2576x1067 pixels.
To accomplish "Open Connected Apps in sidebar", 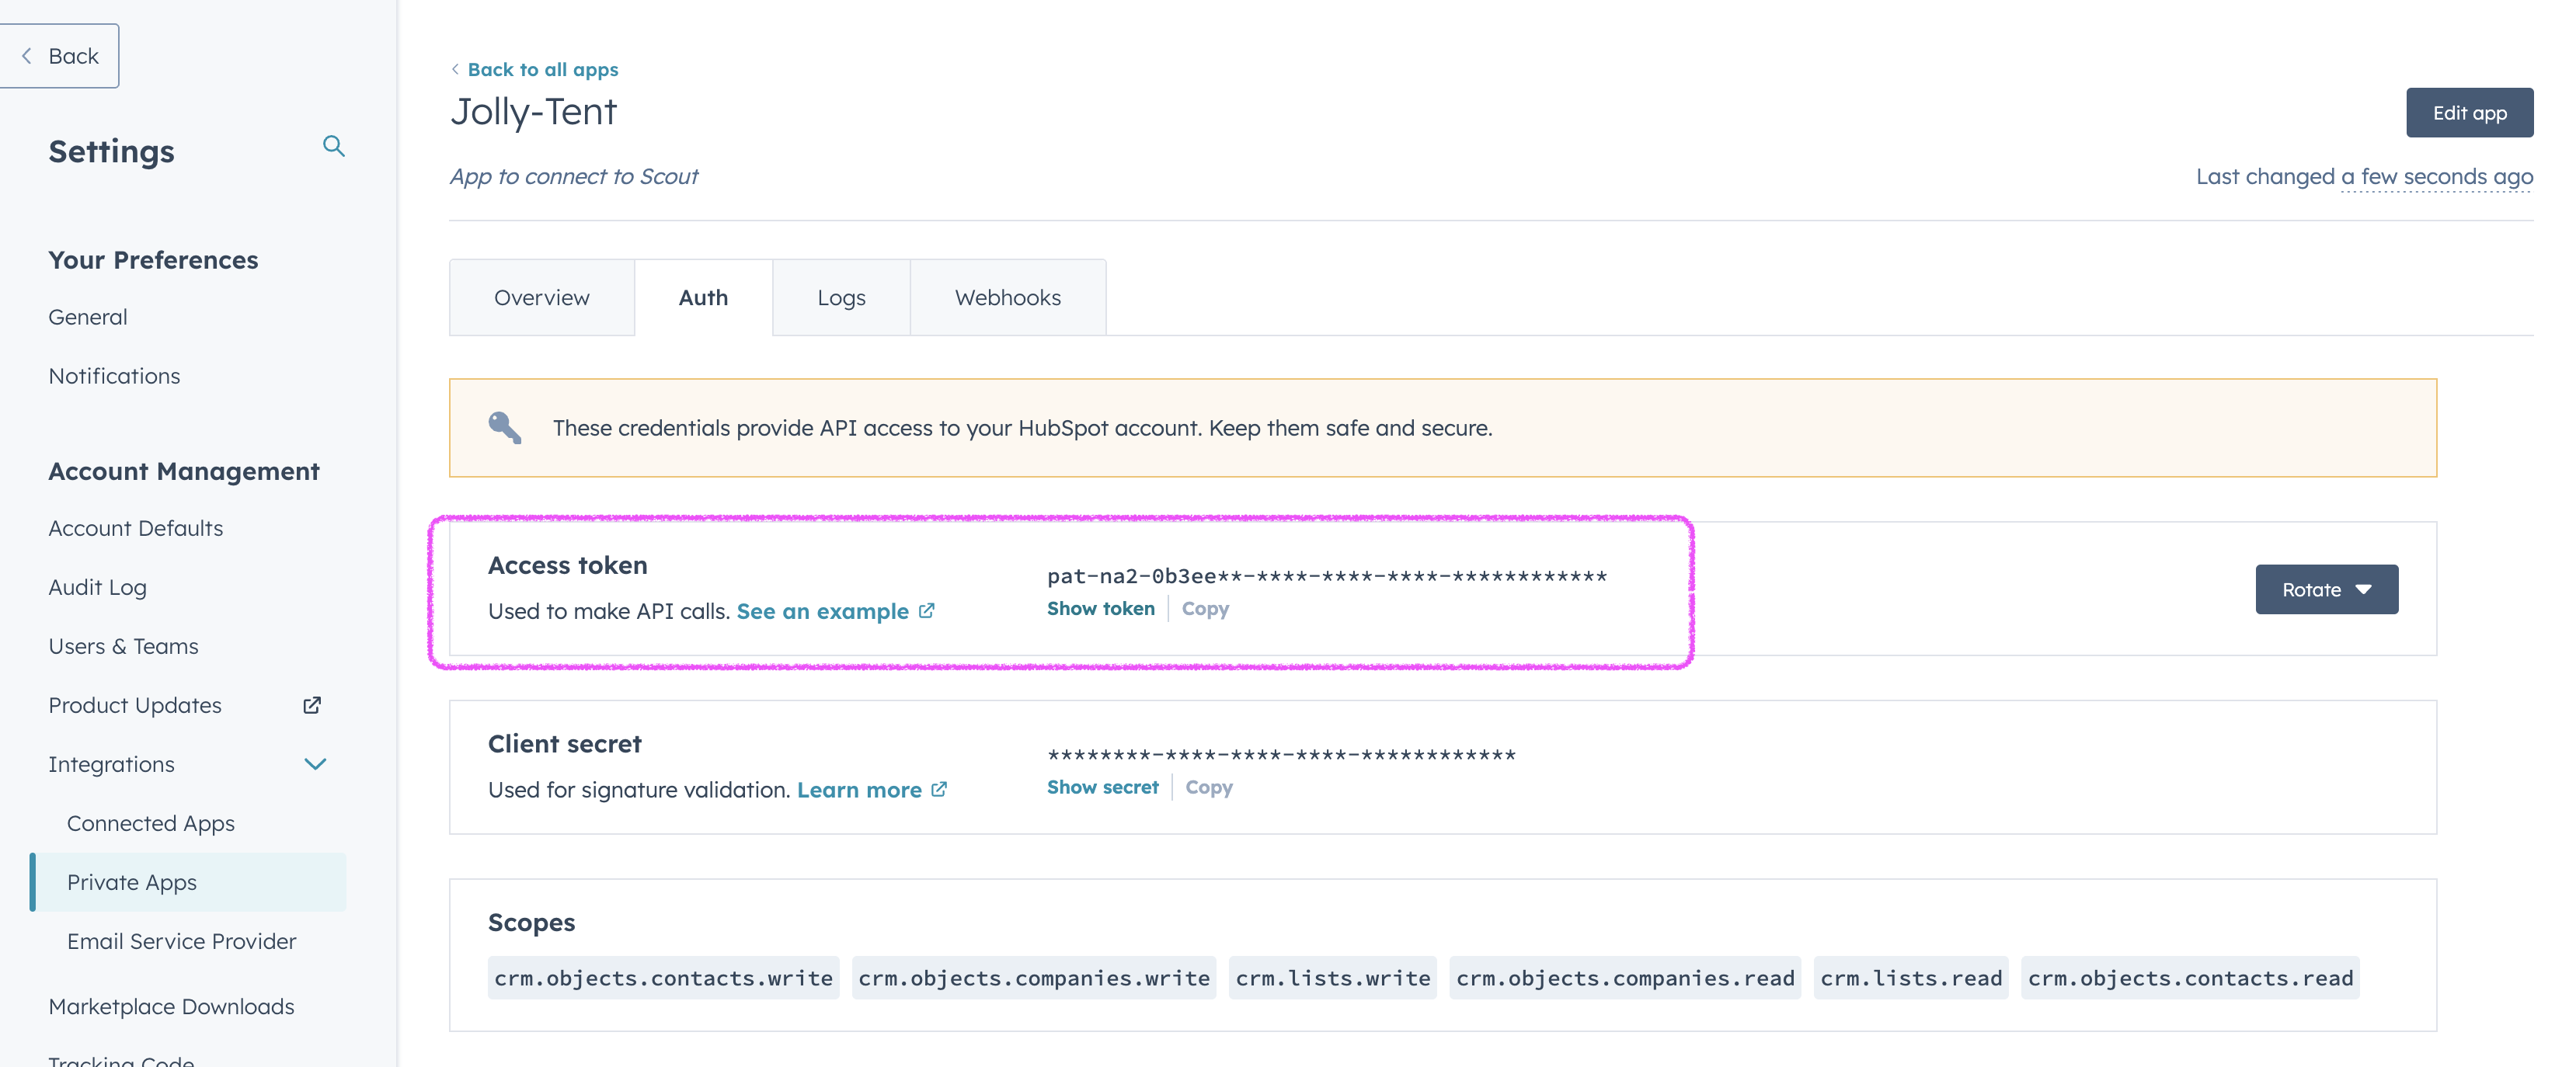I will [x=151, y=823].
